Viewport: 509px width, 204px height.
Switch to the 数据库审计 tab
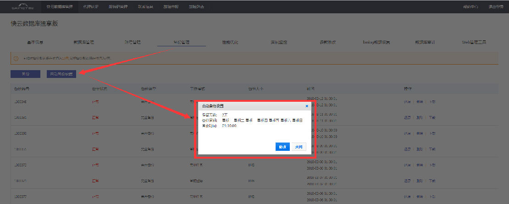(x=425, y=42)
